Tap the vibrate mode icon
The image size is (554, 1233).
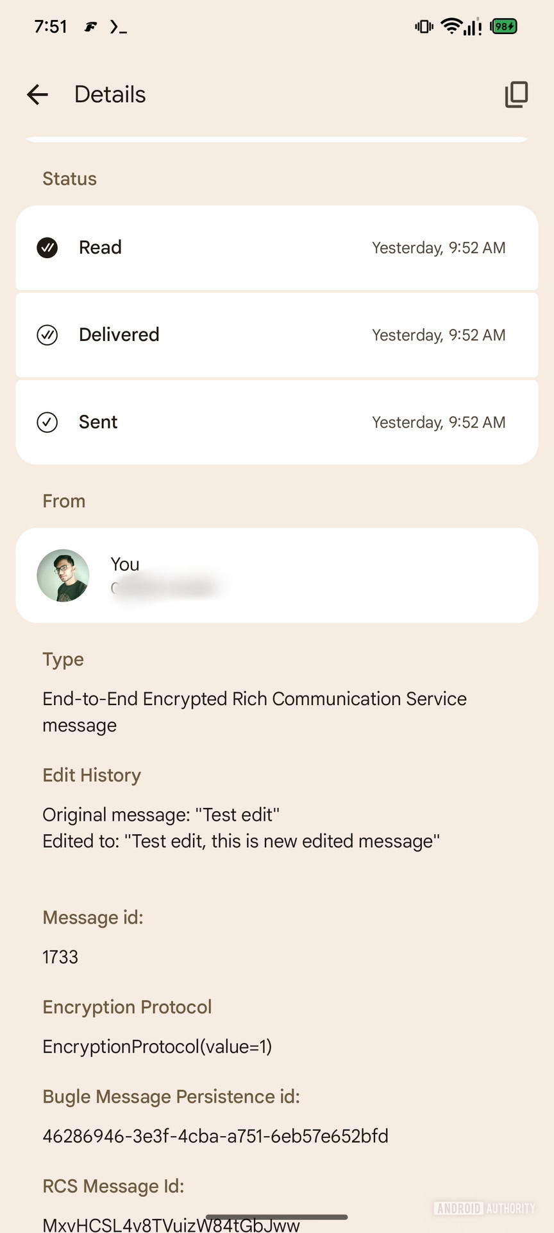[x=423, y=26]
